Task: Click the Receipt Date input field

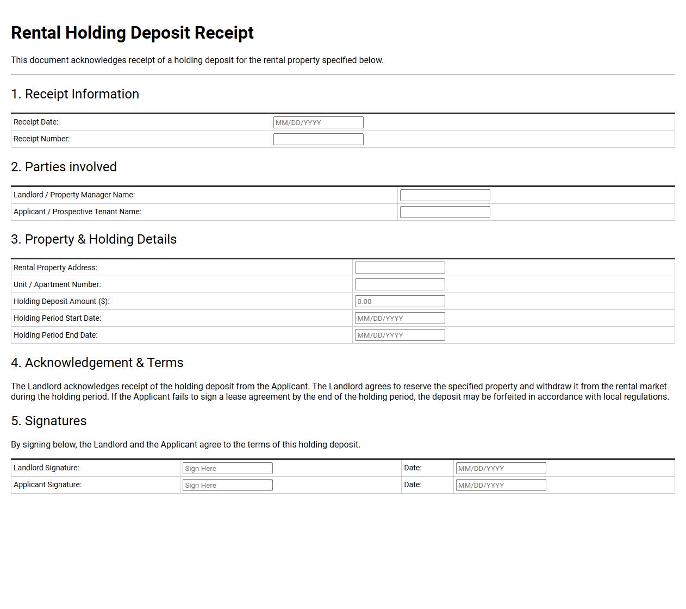Action: [x=318, y=122]
